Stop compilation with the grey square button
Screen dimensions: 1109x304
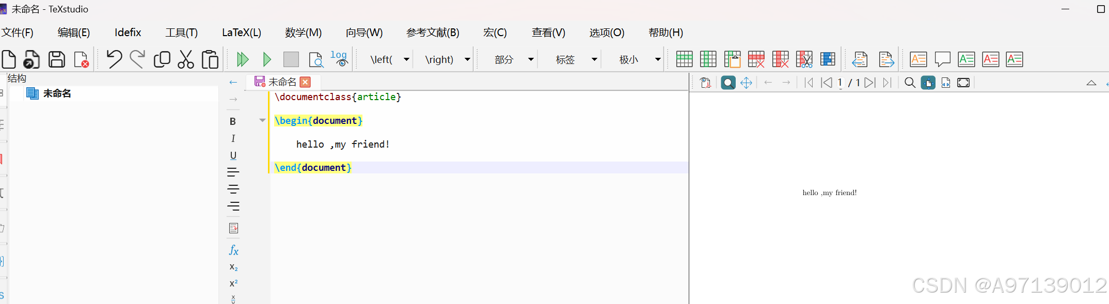point(291,59)
